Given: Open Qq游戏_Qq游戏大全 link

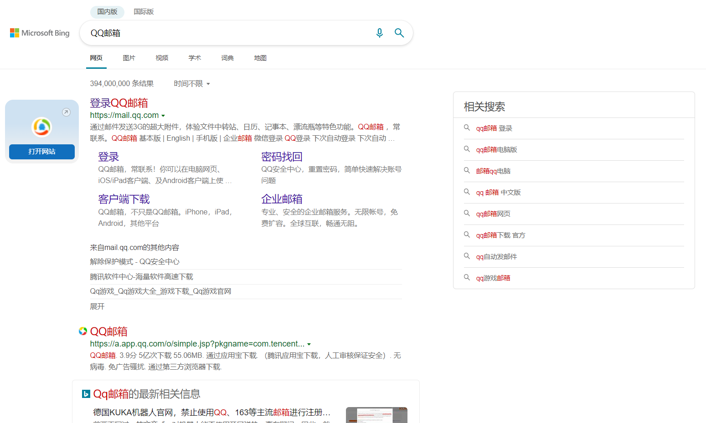Looking at the screenshot, I should pyautogui.click(x=160, y=291).
